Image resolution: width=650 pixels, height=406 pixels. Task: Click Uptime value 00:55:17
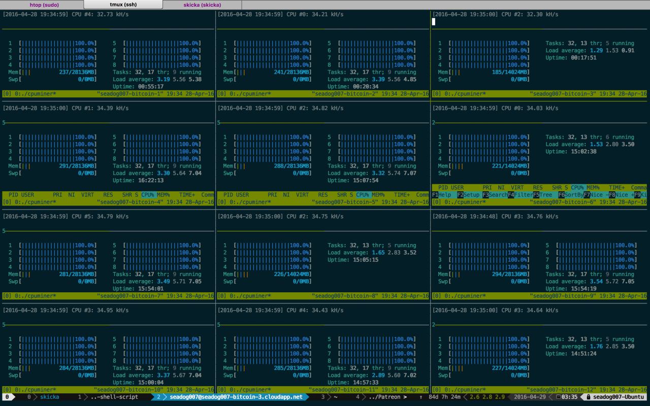click(x=151, y=86)
